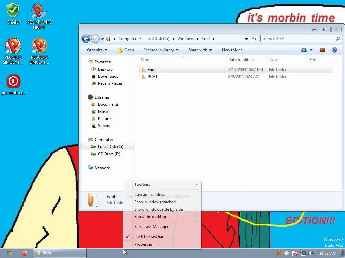The height and width of the screenshot is (258, 345).
Task: Choose Show windows stacked
Action: click(x=162, y=202)
